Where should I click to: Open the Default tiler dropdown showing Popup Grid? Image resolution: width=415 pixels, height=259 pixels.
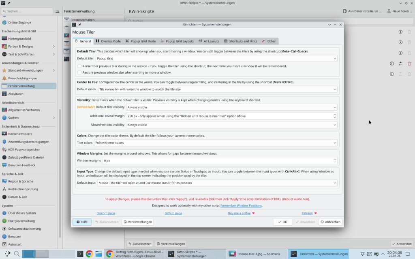click(216, 59)
